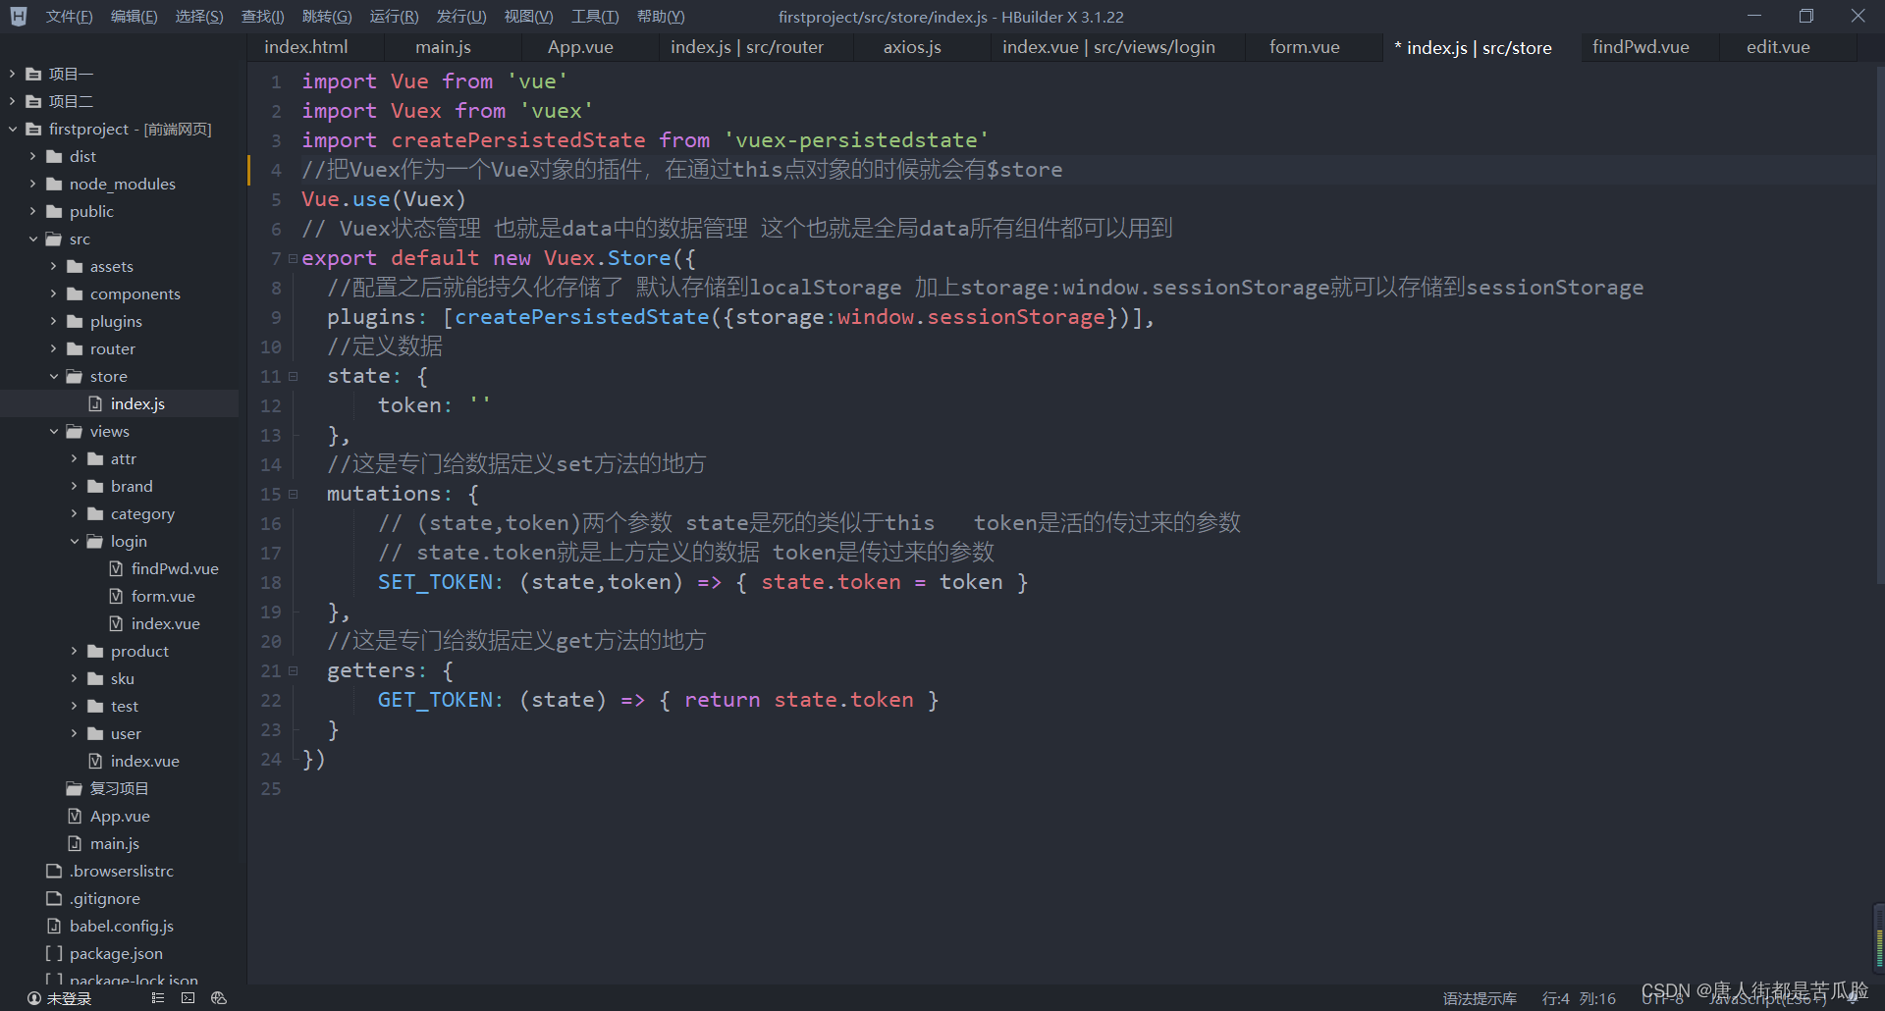Switch to the index.js src/router tab
This screenshot has width=1885, height=1011.
747,47
